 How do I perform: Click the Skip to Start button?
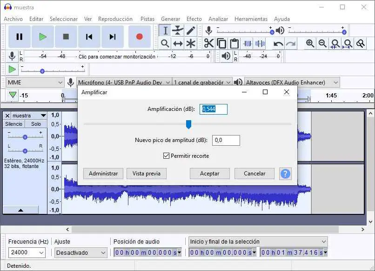coord(89,37)
